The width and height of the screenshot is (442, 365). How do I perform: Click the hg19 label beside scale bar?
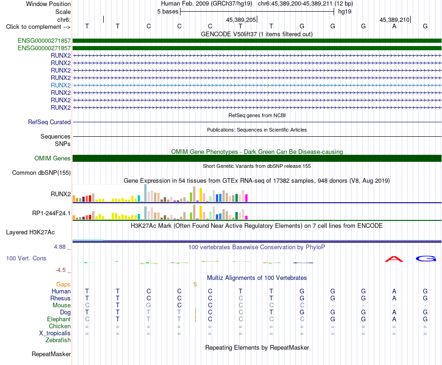[x=345, y=12]
